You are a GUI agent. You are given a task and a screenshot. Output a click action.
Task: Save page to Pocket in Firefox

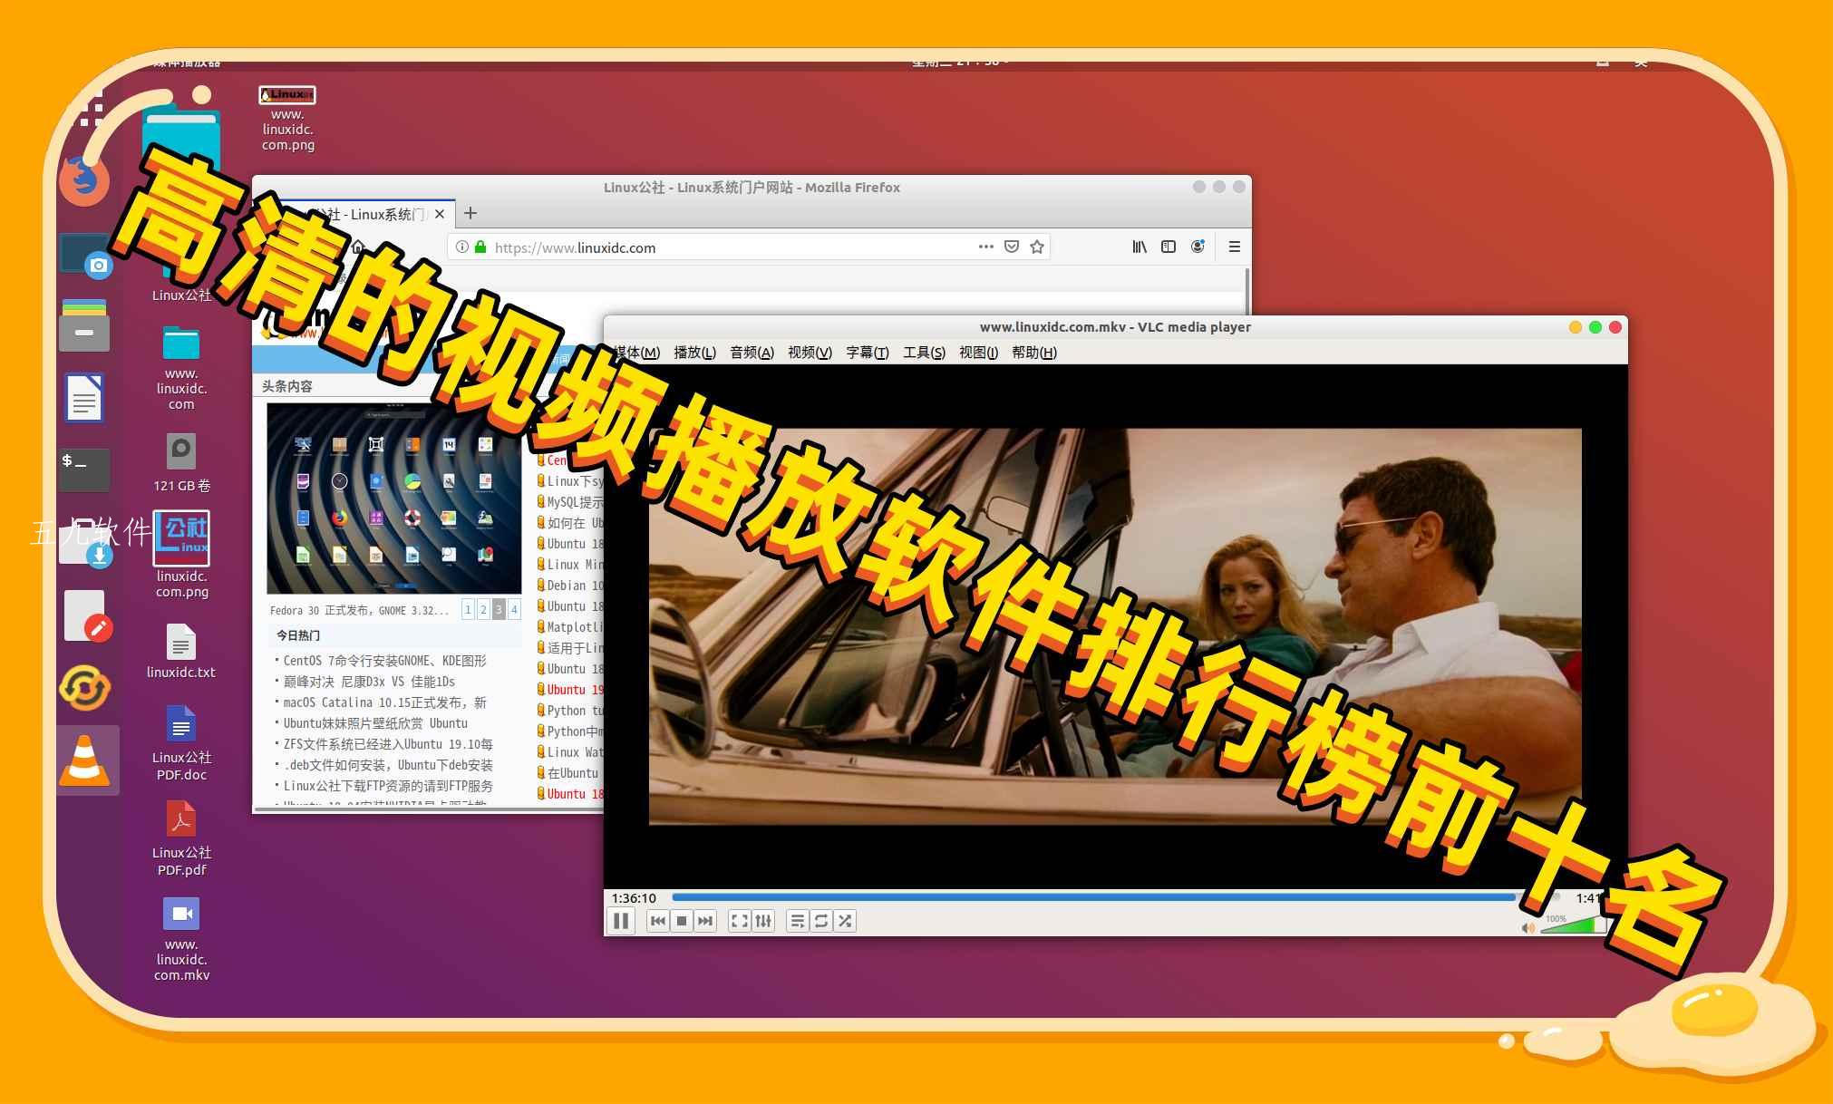click(1012, 247)
